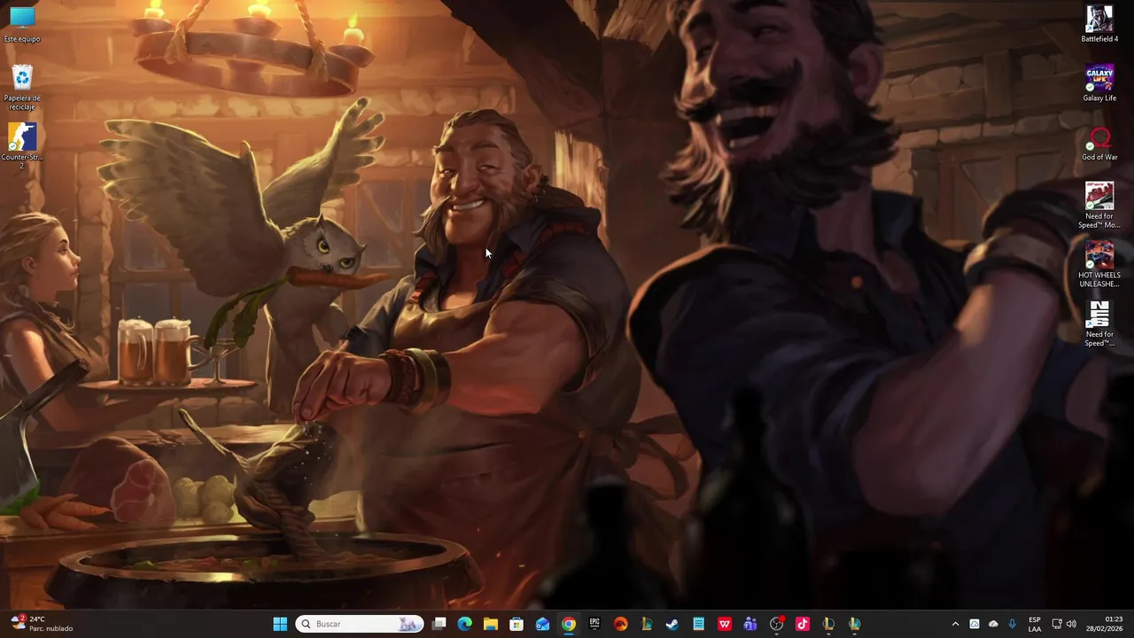
Task: Launch Steam from the taskbar
Action: tap(672, 624)
